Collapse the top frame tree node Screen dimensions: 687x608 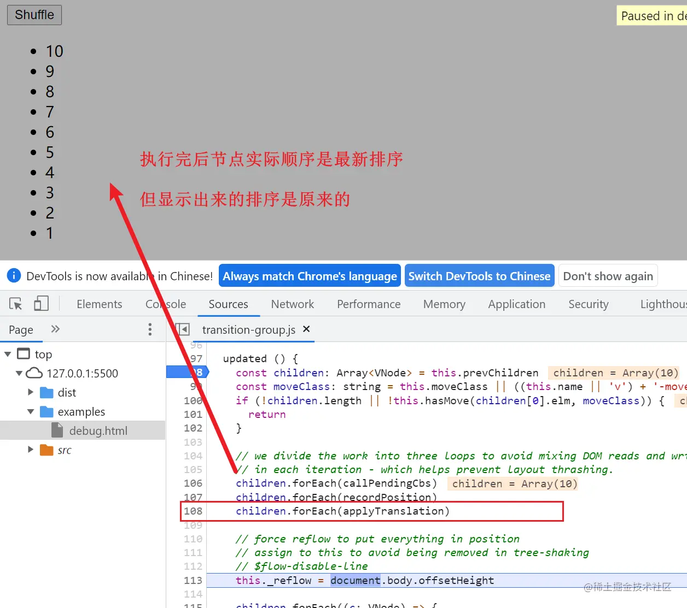click(x=8, y=354)
